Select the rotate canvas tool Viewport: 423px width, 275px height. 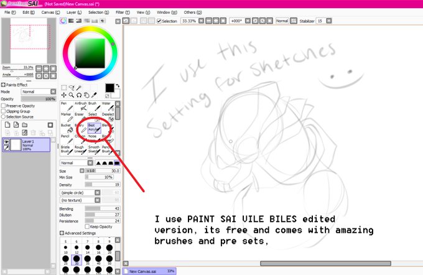click(79, 95)
